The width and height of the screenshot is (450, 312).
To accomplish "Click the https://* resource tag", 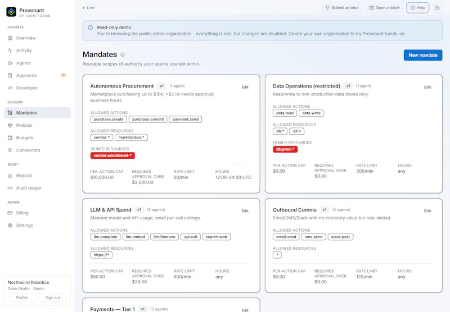I will coord(101,255).
